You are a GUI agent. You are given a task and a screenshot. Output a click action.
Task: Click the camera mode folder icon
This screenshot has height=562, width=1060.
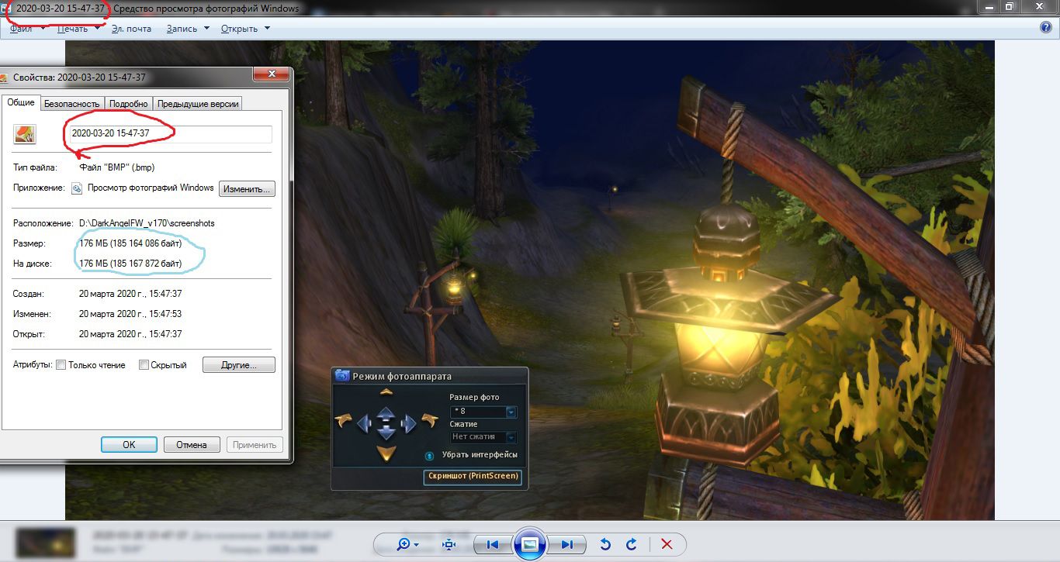(342, 376)
